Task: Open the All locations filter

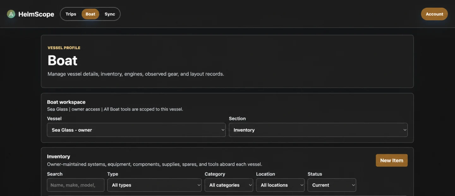Action: point(280,185)
